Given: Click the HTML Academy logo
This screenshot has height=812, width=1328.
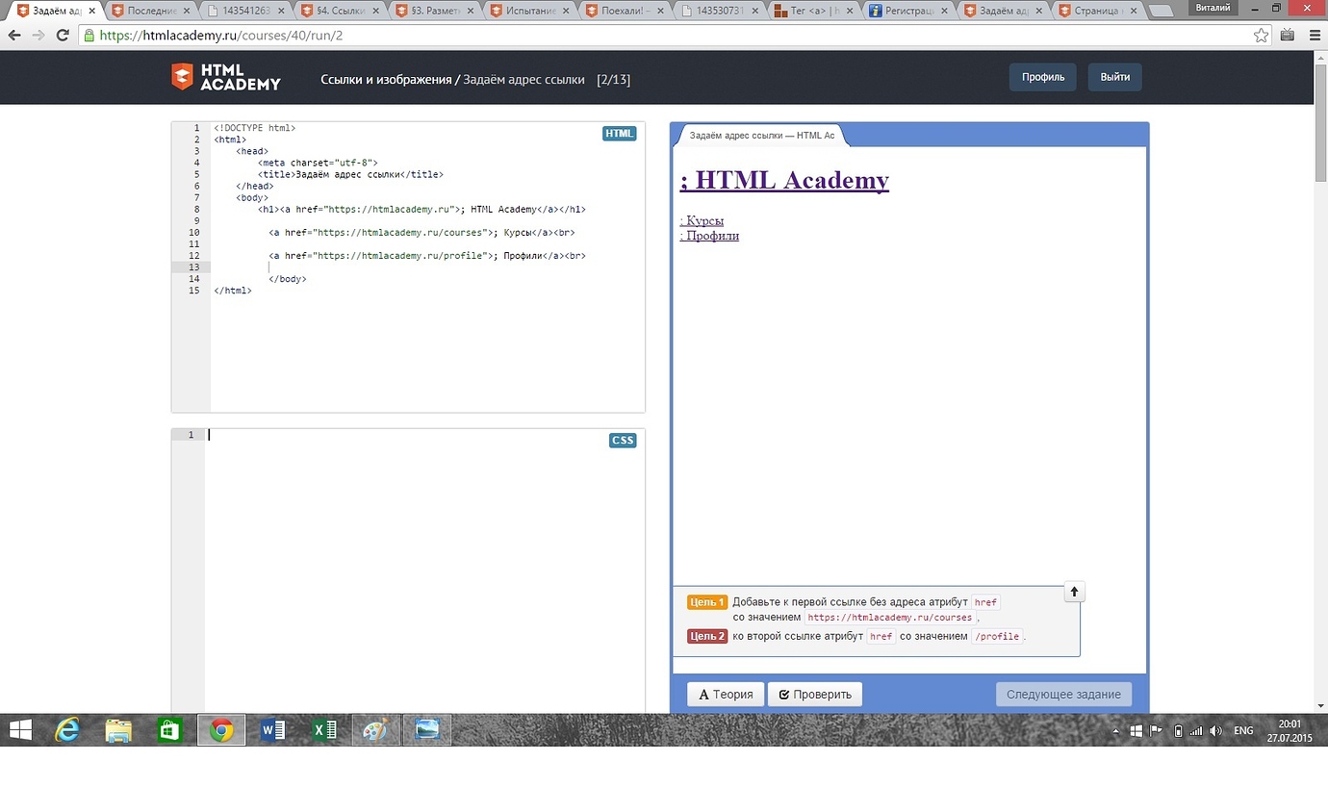Looking at the screenshot, I should coord(225,78).
